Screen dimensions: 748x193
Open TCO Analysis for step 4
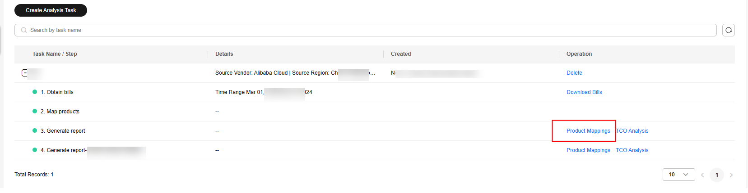632,150
